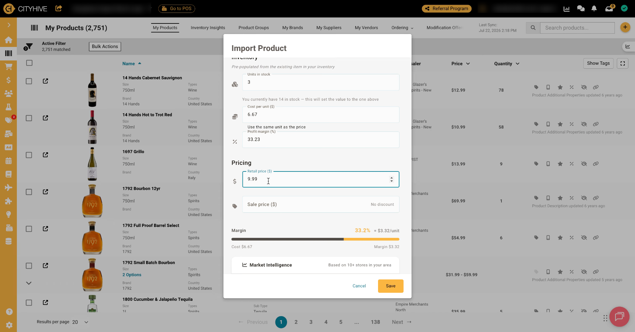635x332 pixels.
Task: Click the share icon next to CityHive logo
Action: 59,8
